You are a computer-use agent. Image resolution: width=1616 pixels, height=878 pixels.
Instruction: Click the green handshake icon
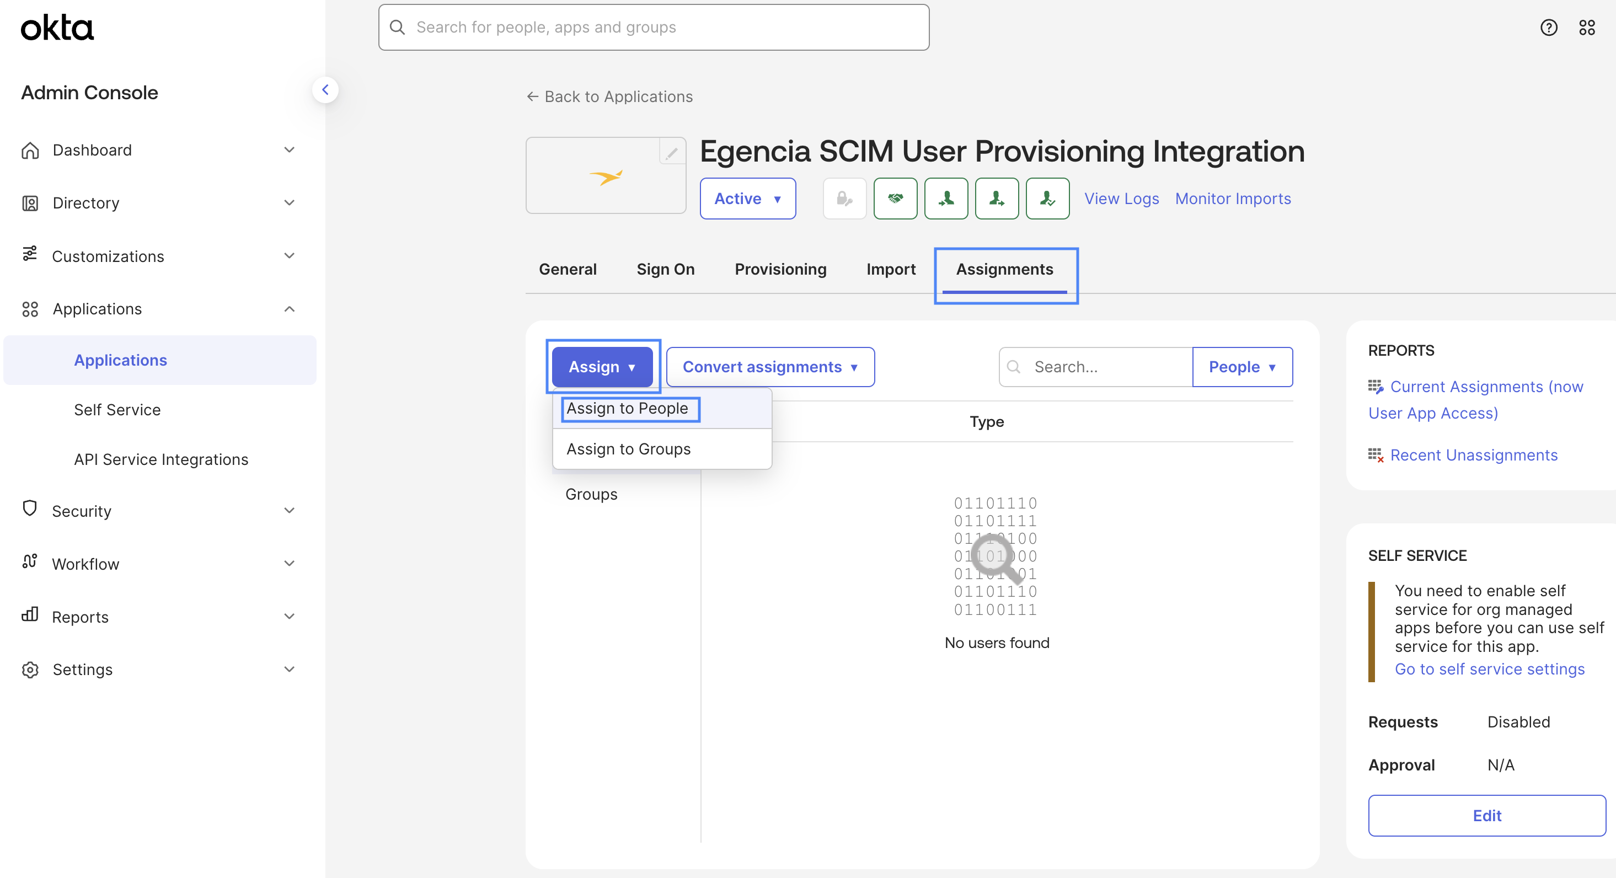click(x=895, y=199)
